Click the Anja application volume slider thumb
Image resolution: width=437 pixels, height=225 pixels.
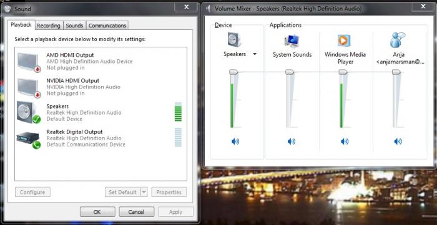[396, 72]
